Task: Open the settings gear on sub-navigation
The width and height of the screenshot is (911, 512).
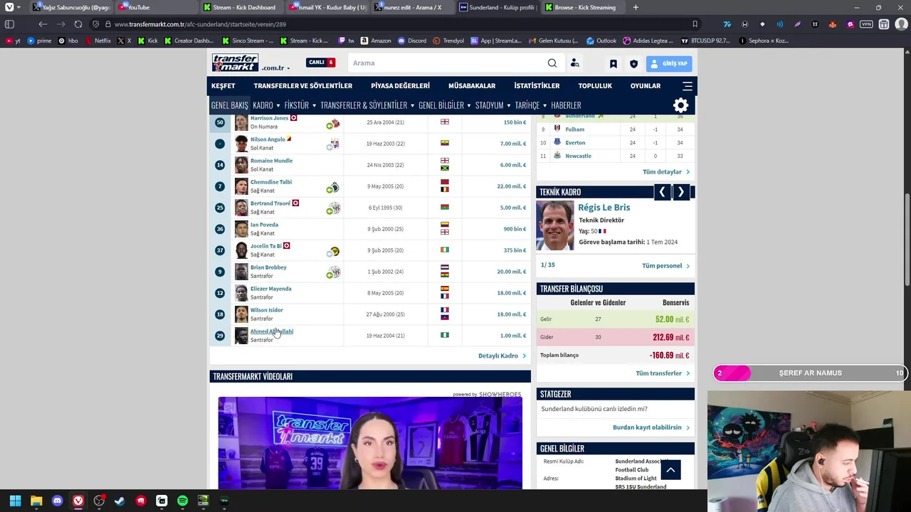Action: 681,106
